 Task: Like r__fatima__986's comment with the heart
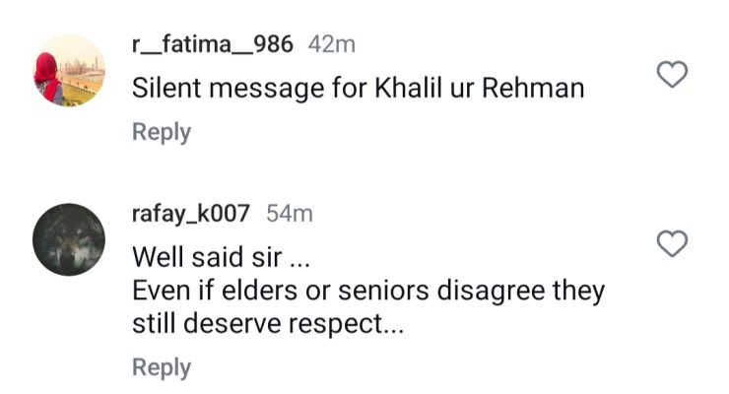click(672, 74)
